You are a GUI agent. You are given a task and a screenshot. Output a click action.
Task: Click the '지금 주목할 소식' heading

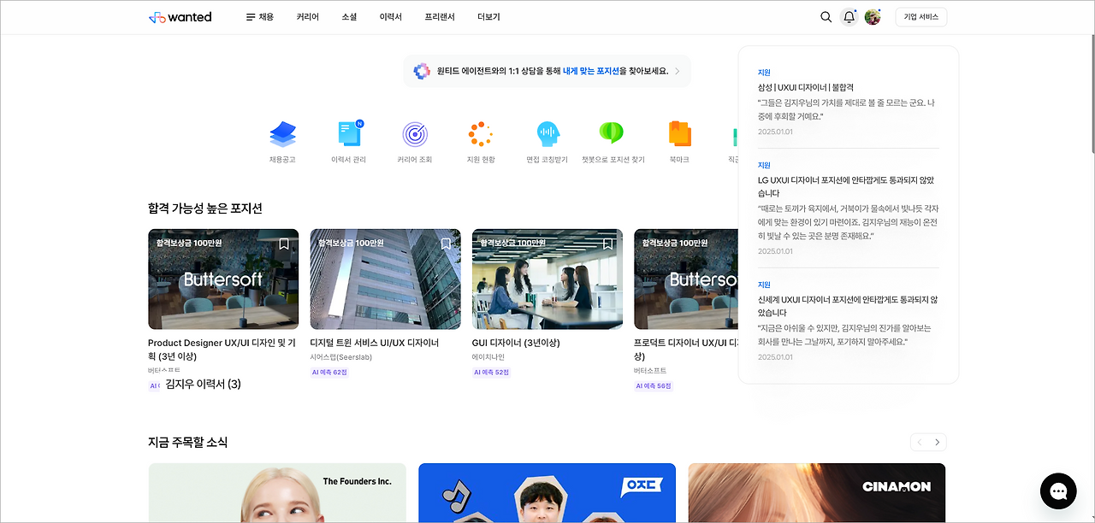[x=188, y=442]
